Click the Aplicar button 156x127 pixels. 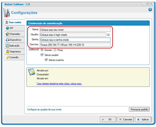[x=144, y=120]
